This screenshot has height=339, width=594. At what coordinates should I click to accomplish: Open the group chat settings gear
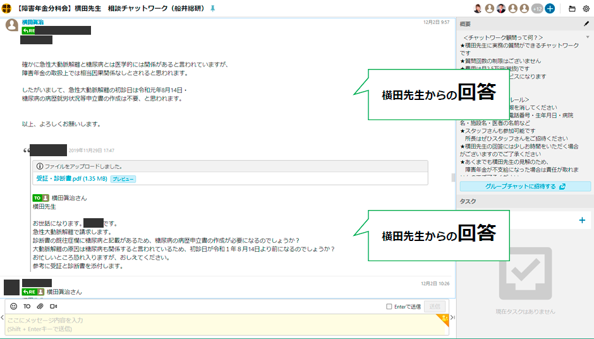click(586, 8)
